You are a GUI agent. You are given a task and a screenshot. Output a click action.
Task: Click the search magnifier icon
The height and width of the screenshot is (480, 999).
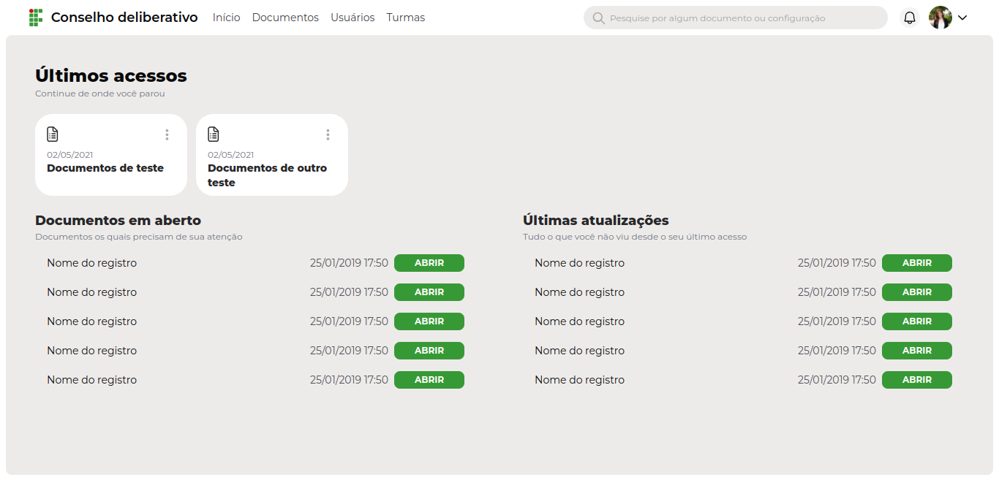[598, 18]
